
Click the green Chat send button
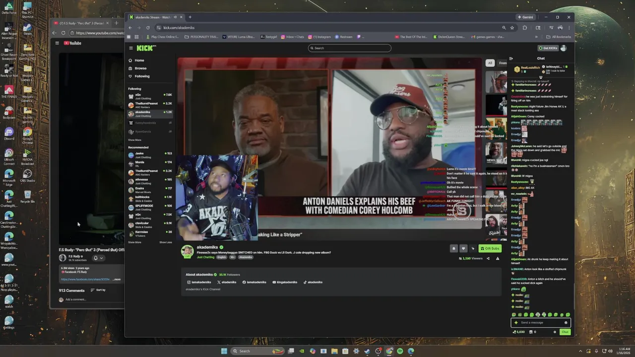coord(565,332)
